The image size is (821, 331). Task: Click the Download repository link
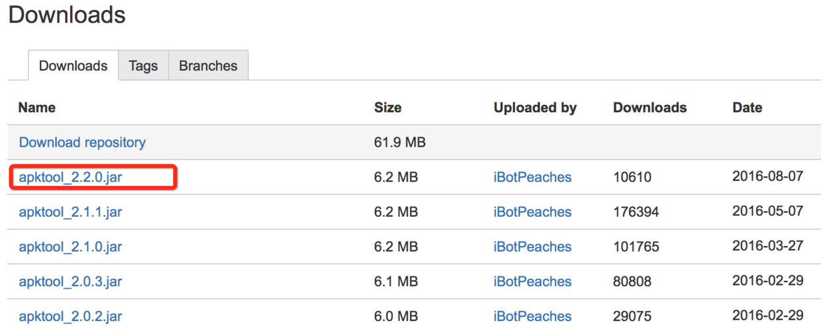(82, 142)
